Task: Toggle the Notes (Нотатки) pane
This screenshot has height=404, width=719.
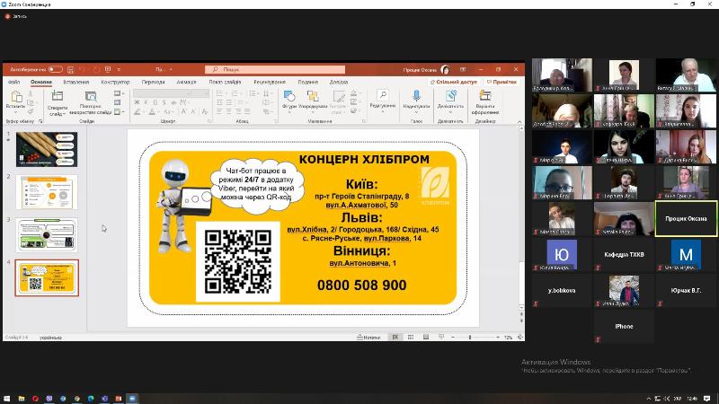Action: click(x=368, y=338)
